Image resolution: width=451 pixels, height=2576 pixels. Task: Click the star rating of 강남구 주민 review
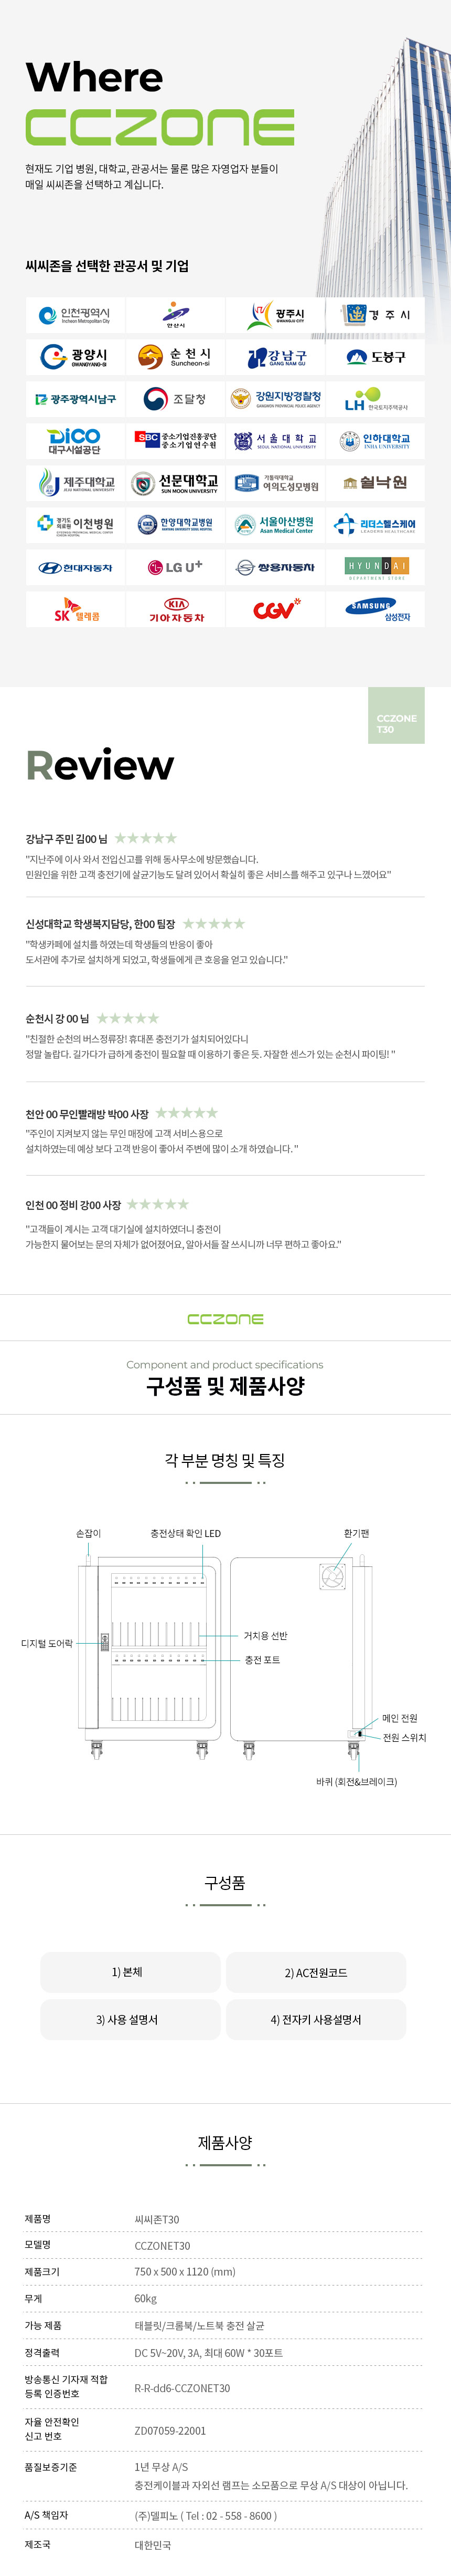[x=146, y=838]
